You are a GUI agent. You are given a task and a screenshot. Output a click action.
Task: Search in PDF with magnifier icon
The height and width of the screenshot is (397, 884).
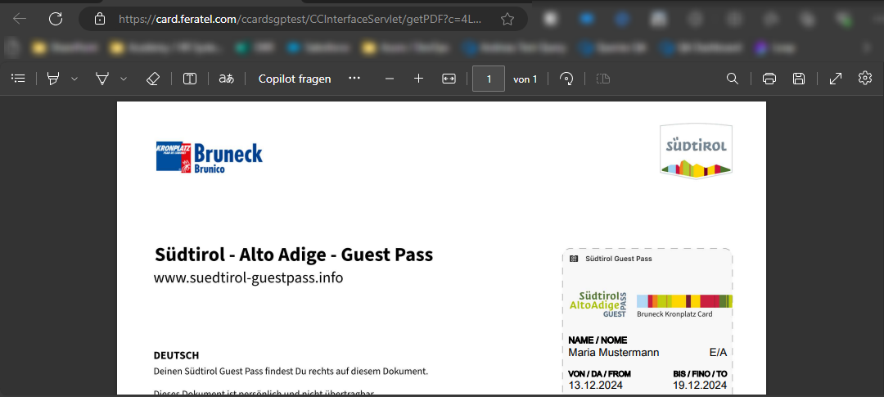tap(733, 79)
